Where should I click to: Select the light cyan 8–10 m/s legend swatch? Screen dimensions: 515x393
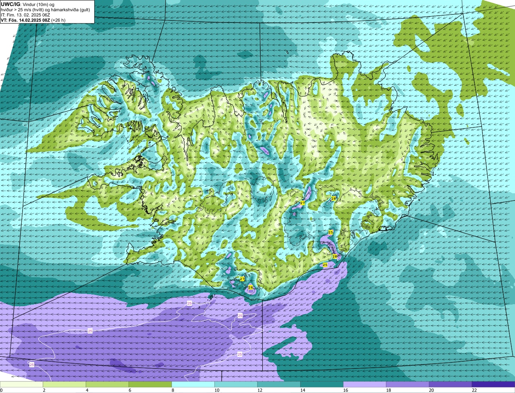193,385
